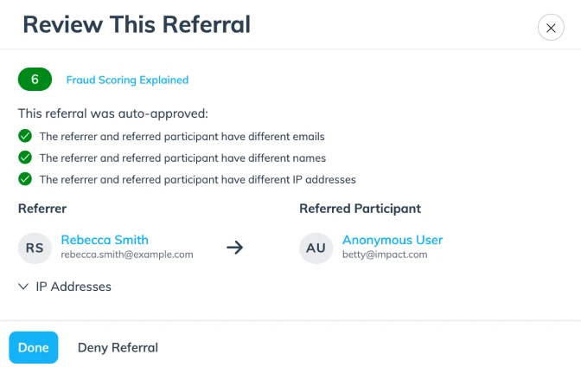Expand the IP Addresses section
The height and width of the screenshot is (374, 581).
pyautogui.click(x=73, y=287)
